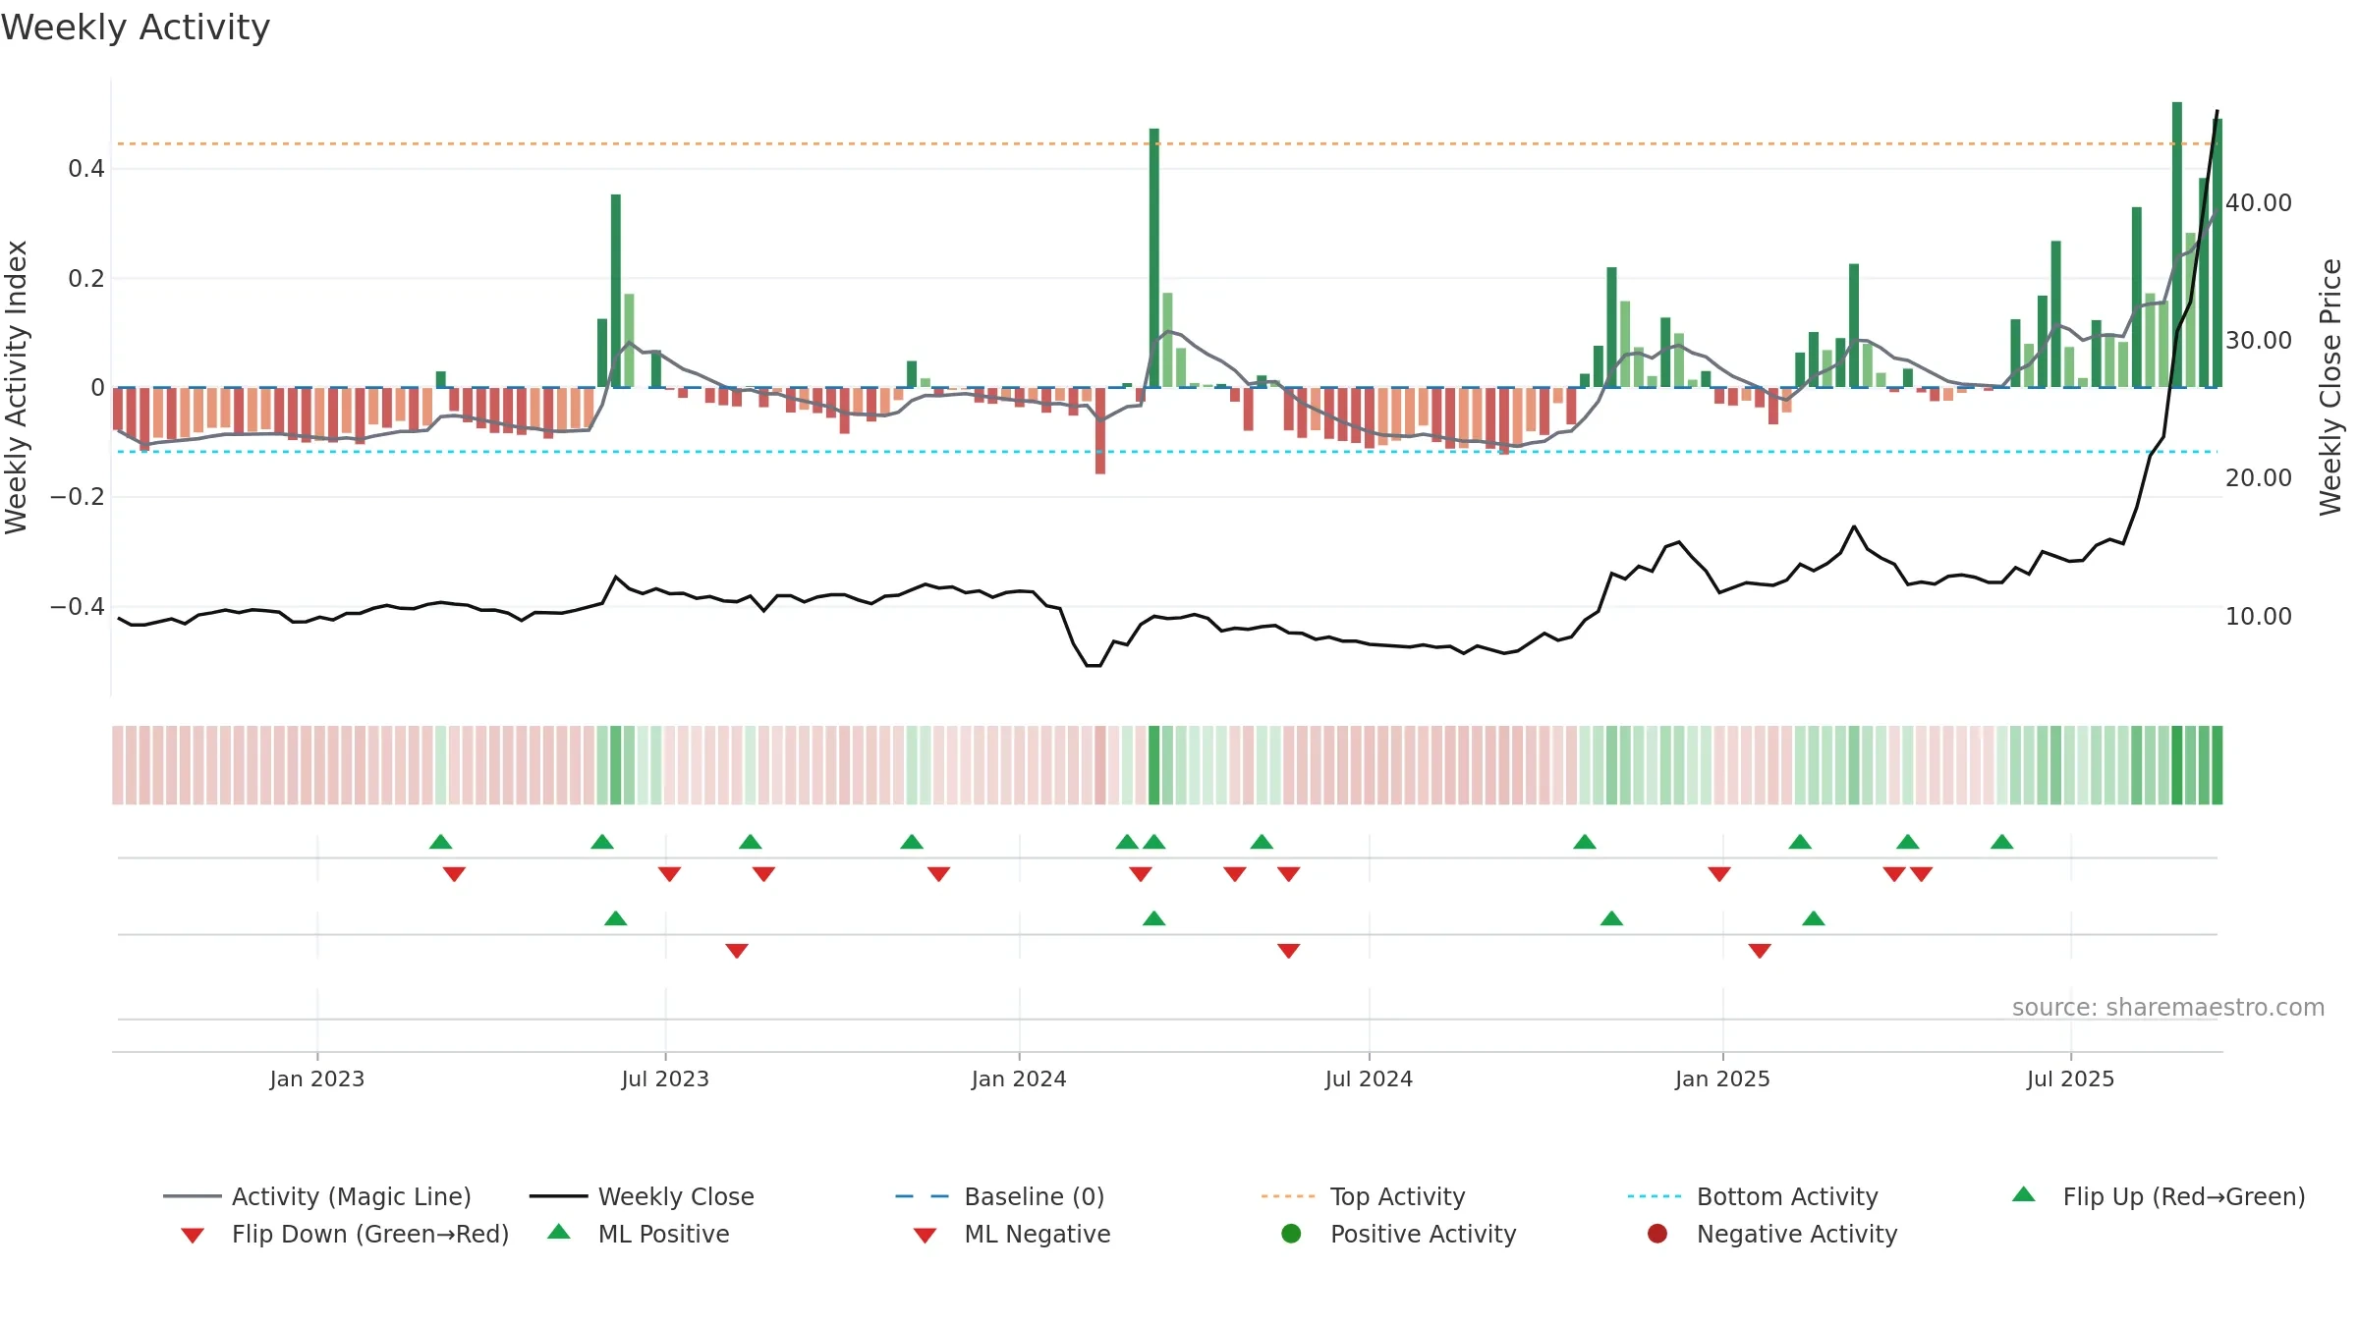Click the Flip Up green triangle legend icon
This screenshot has height=1326, width=2358.
pos(2024,1194)
